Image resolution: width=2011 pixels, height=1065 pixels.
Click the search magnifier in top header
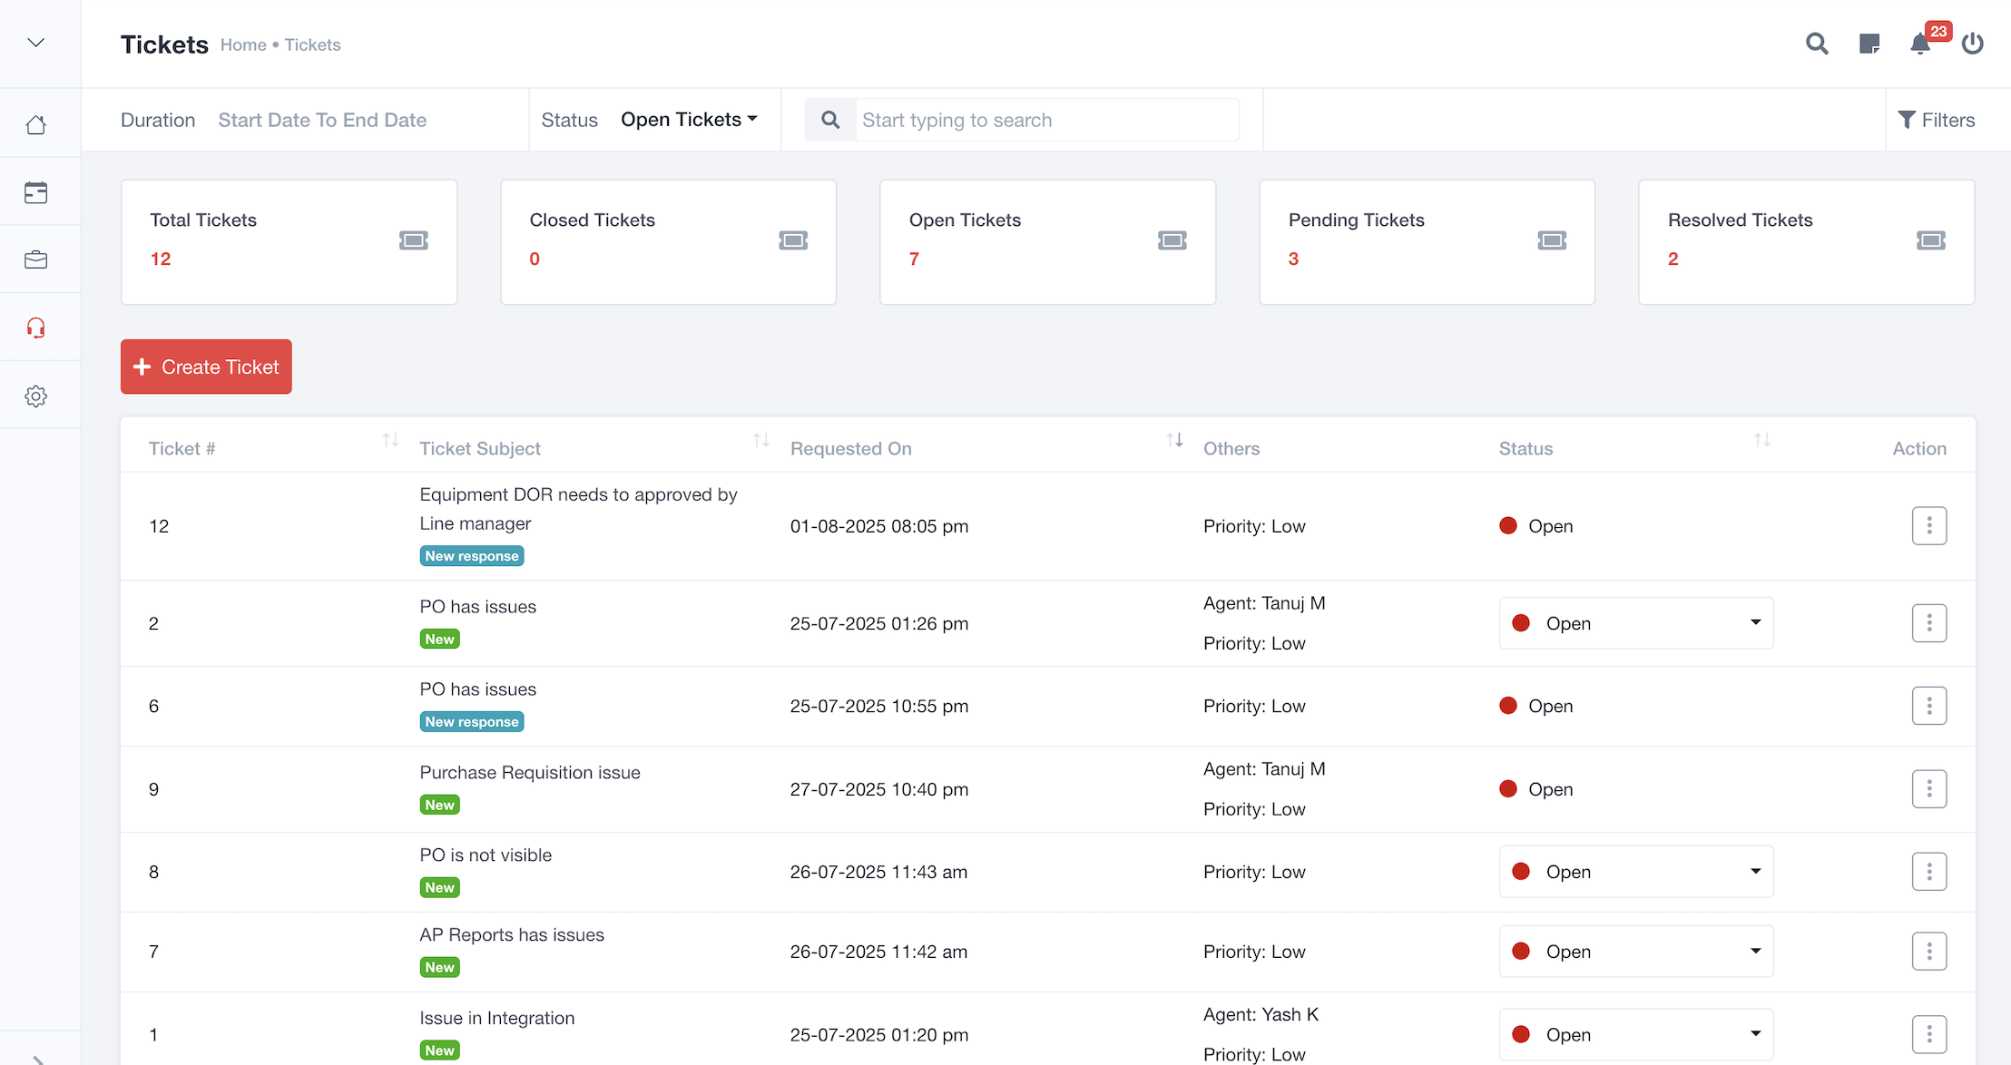coord(1816,44)
